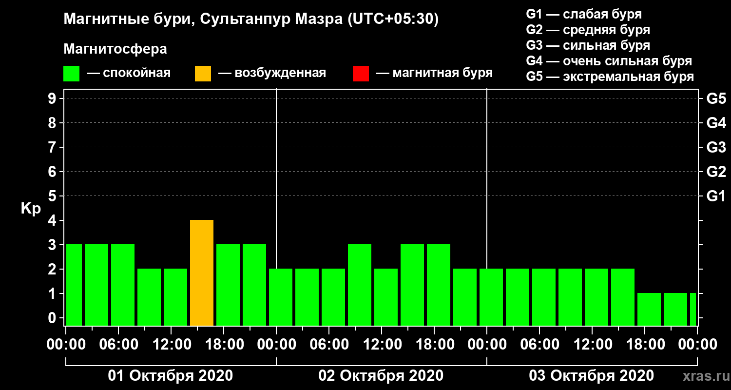The width and height of the screenshot is (731, 390).
Task: Click the '— спокойная' legend label
Action: click(129, 74)
